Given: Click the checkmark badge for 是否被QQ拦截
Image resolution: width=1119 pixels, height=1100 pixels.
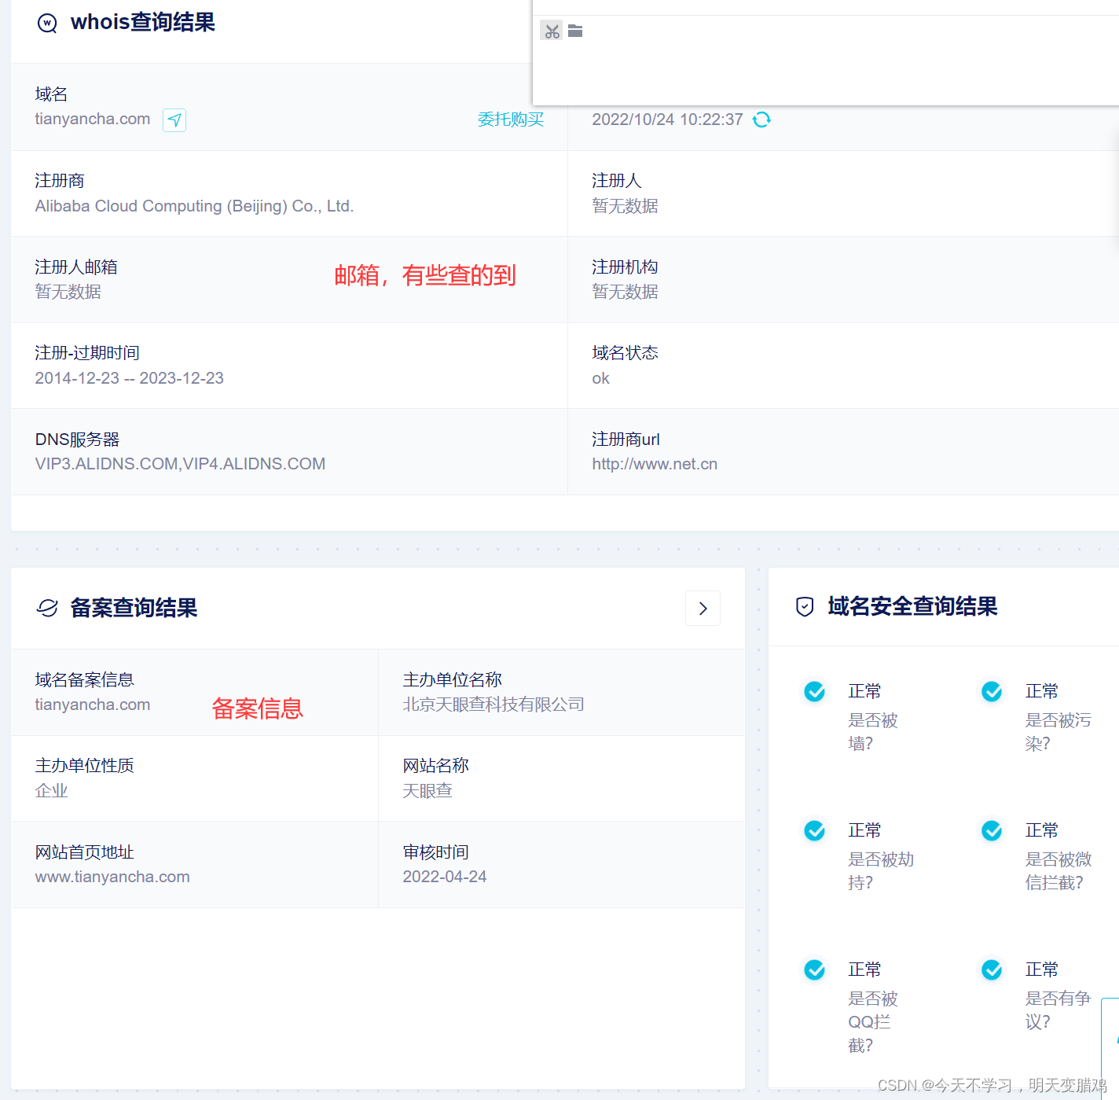Looking at the screenshot, I should pyautogui.click(x=814, y=969).
